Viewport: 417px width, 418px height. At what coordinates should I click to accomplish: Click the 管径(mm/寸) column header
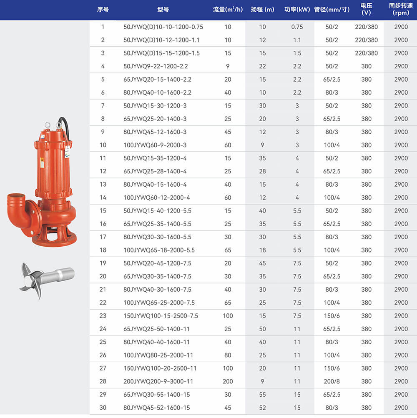(332, 10)
